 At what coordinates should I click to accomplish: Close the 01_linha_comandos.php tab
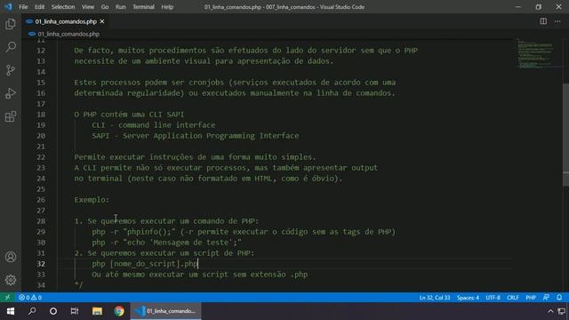click(x=102, y=21)
